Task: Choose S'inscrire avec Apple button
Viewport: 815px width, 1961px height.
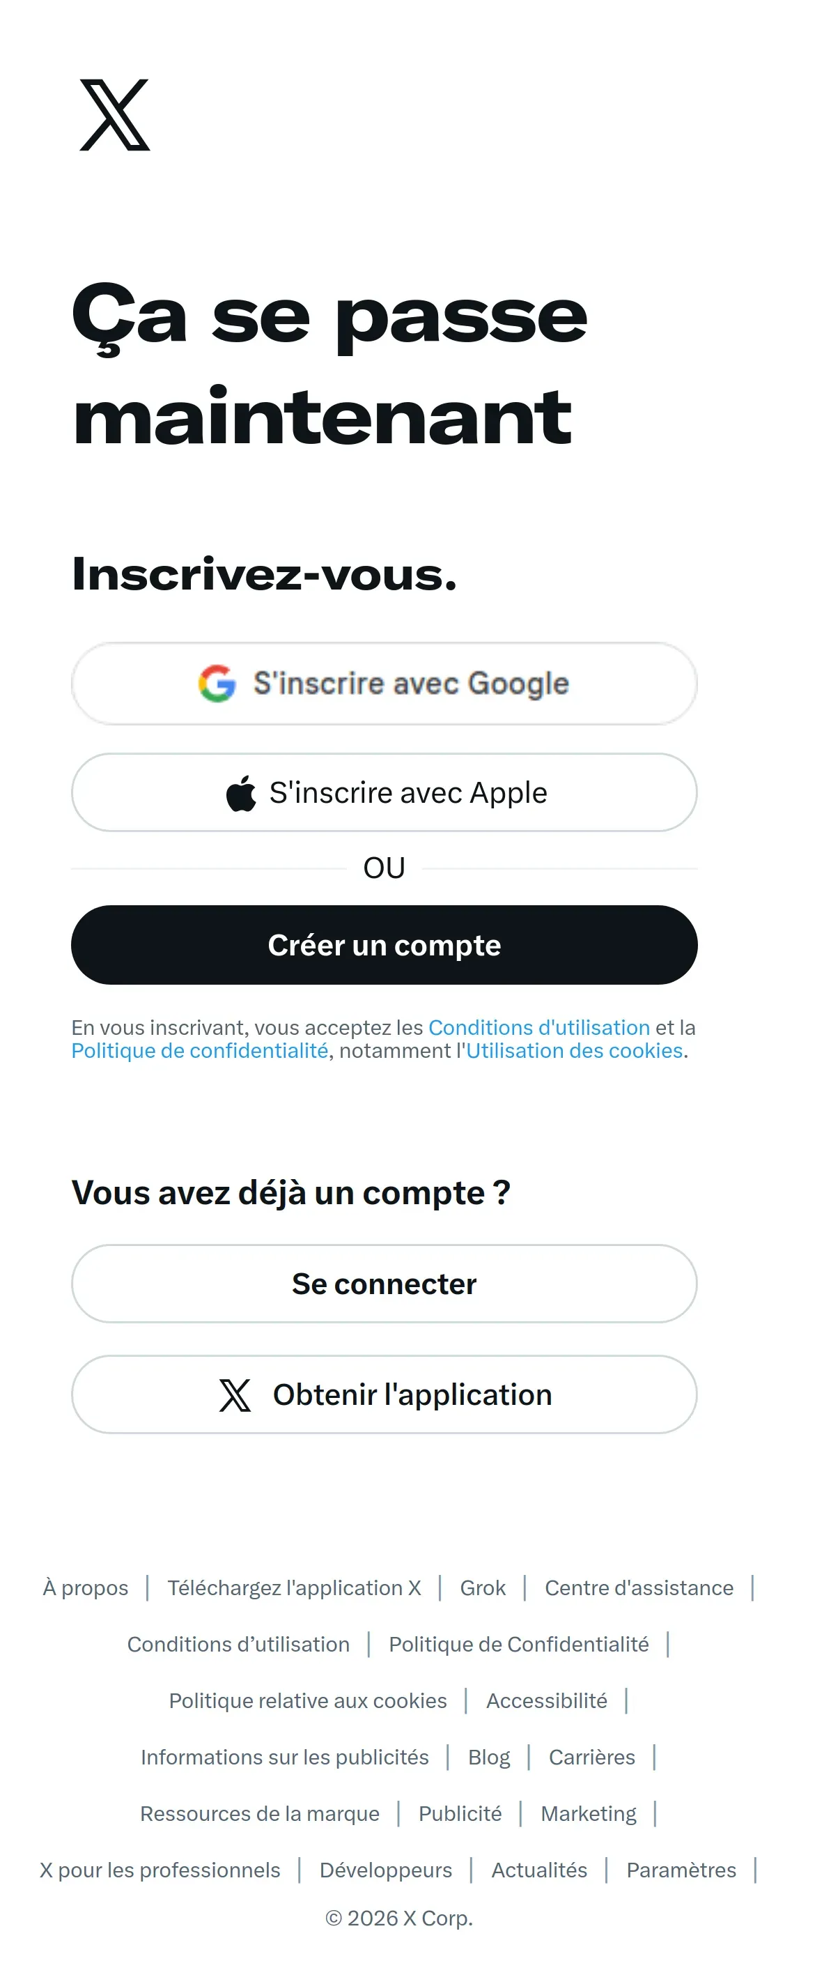Action: (x=385, y=792)
